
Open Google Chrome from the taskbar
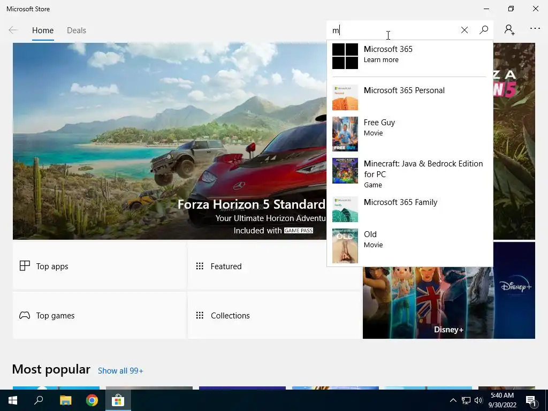[x=92, y=400]
